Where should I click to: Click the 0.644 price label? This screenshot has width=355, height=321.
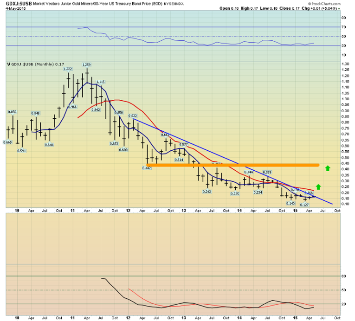click(49, 145)
